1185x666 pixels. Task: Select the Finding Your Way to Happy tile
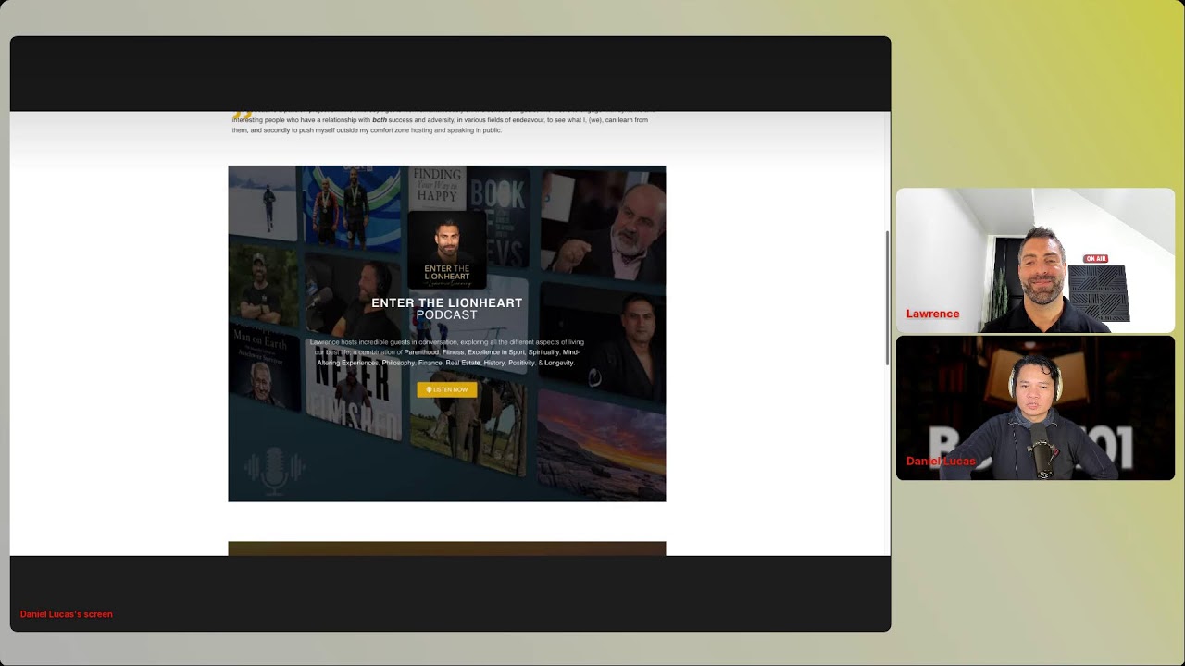coord(437,188)
